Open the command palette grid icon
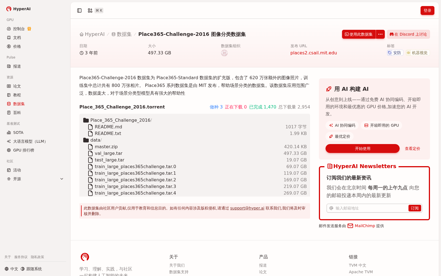This screenshot has width=441, height=276. pyautogui.click(x=90, y=10)
